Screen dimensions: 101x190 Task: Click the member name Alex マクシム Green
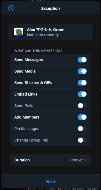pyautogui.click(x=45, y=30)
